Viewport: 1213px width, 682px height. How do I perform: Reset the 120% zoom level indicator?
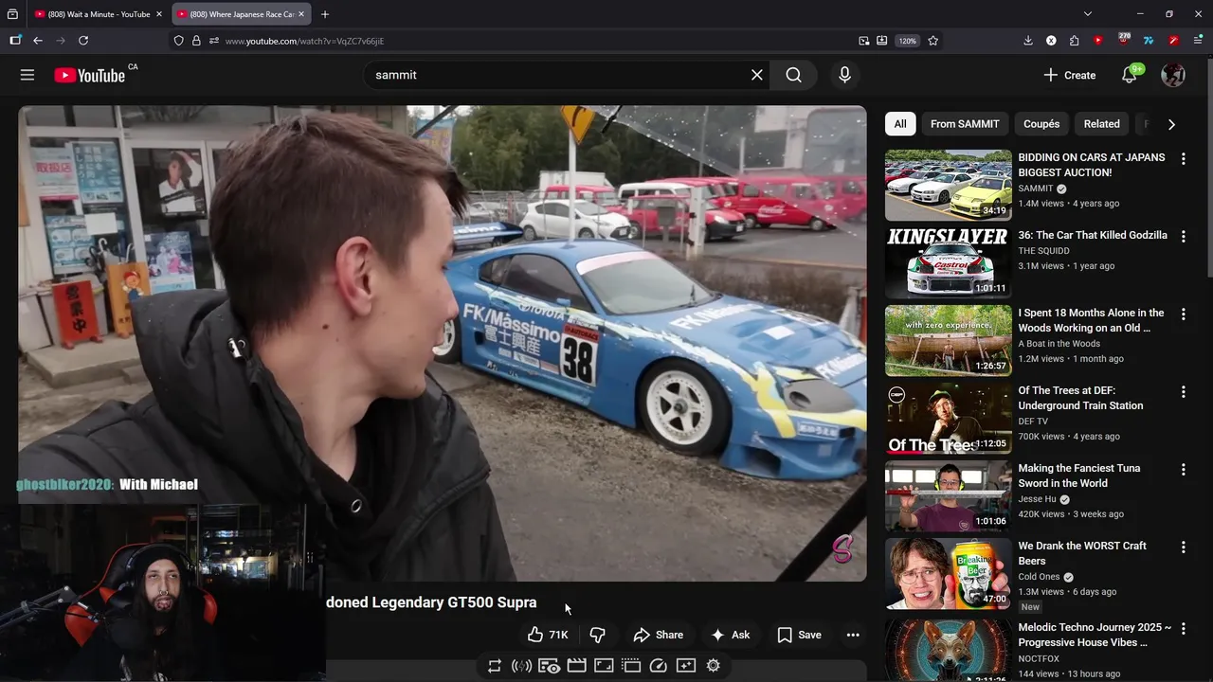click(907, 41)
